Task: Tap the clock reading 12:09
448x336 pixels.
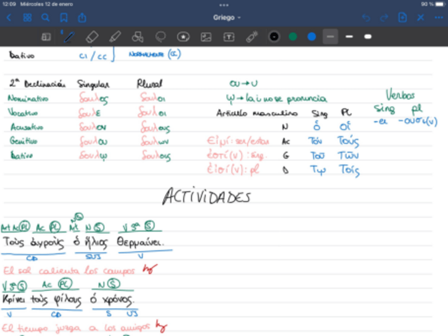Action: click(9, 4)
